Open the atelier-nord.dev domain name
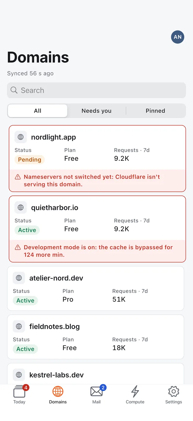 [56, 278]
